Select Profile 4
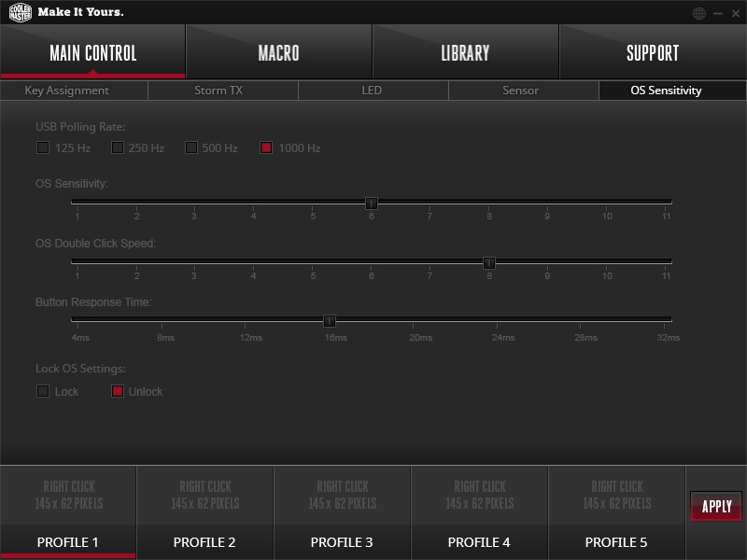 [x=479, y=542]
